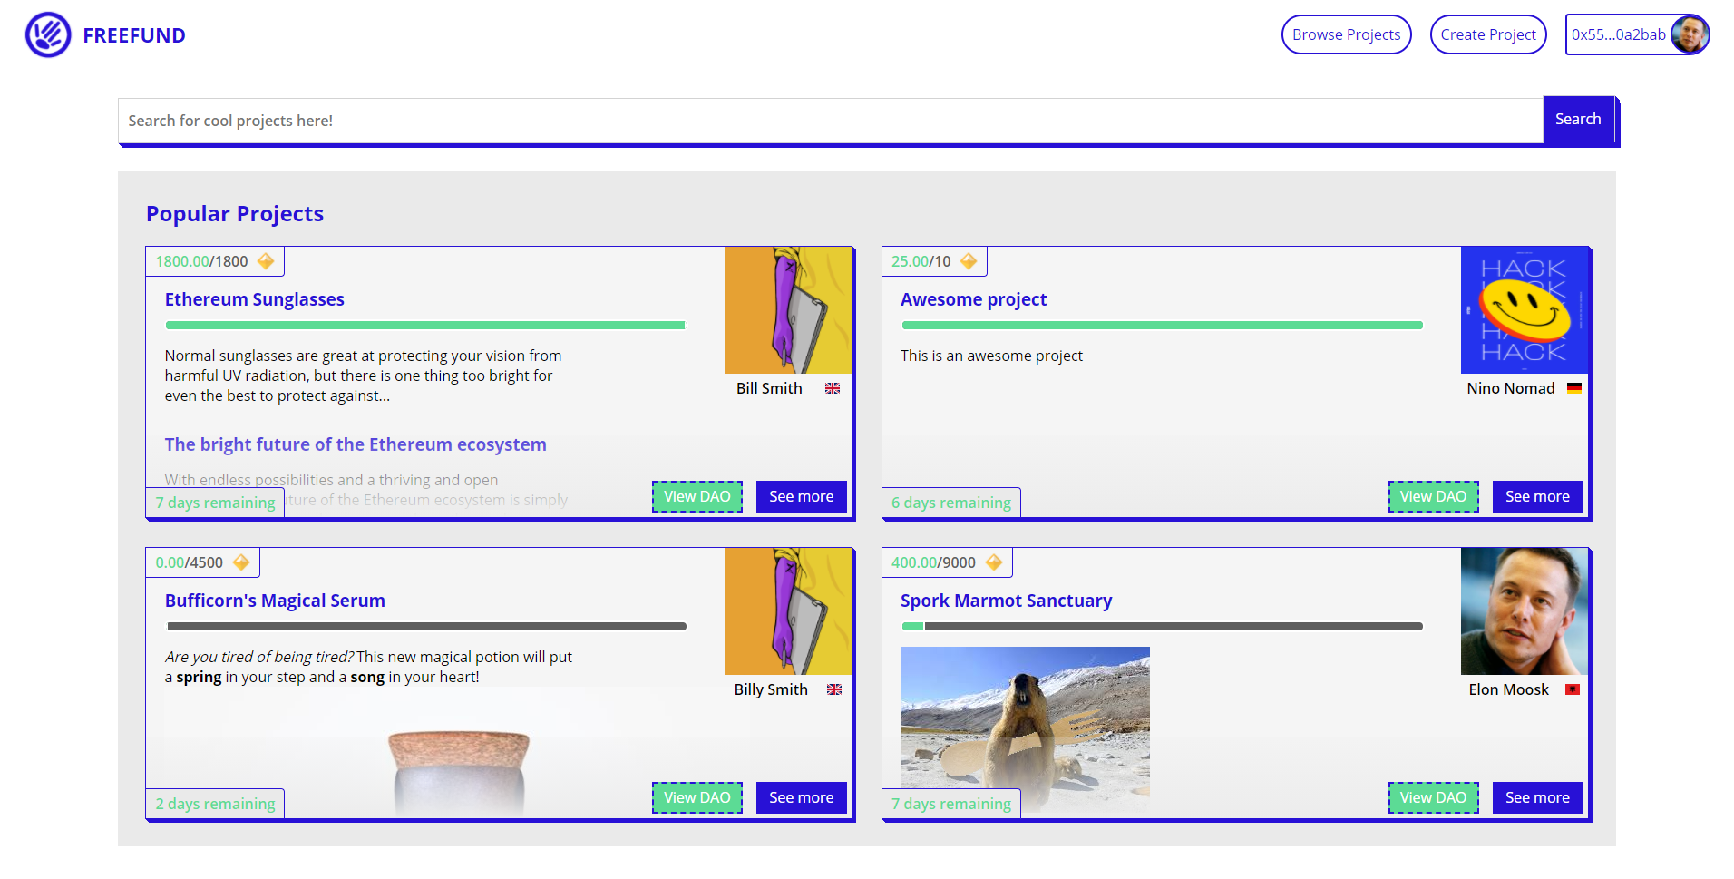Go to home via FREEFUND title
This screenshot has width=1734, height=879.
[x=134, y=35]
